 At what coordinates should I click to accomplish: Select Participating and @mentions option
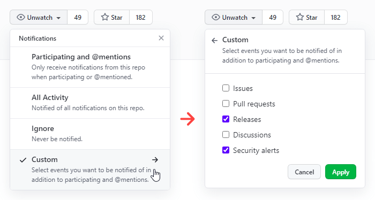[90, 67]
